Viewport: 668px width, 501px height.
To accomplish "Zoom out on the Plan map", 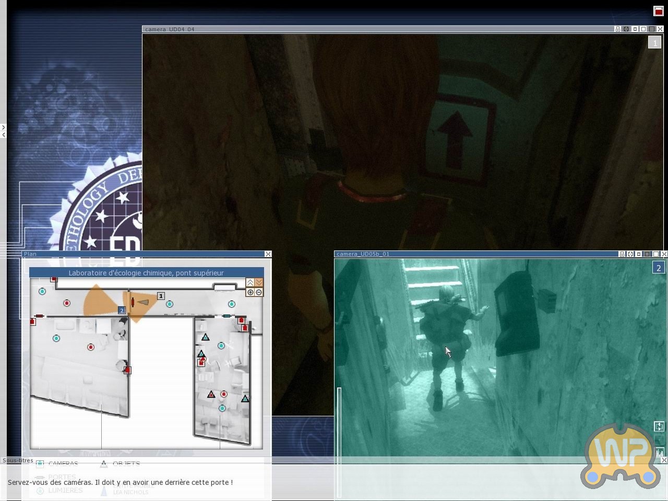I will [x=259, y=292].
